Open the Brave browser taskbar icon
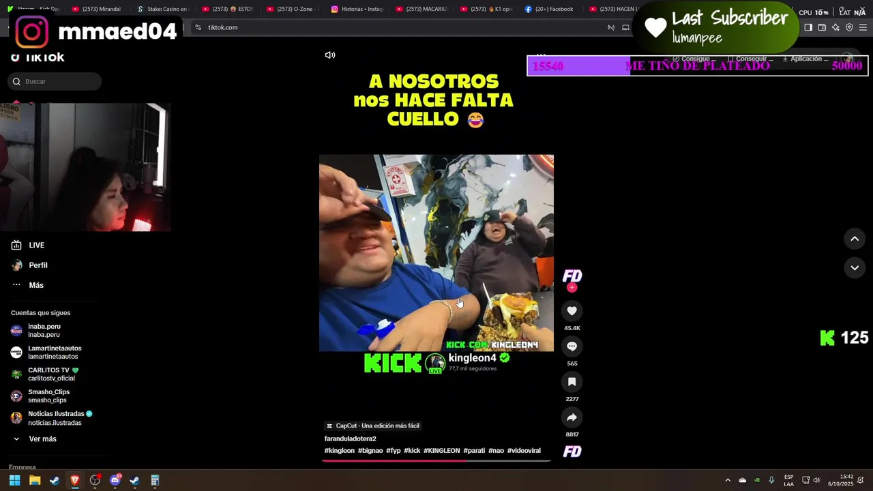Screen dimensions: 873x491 pos(75,481)
